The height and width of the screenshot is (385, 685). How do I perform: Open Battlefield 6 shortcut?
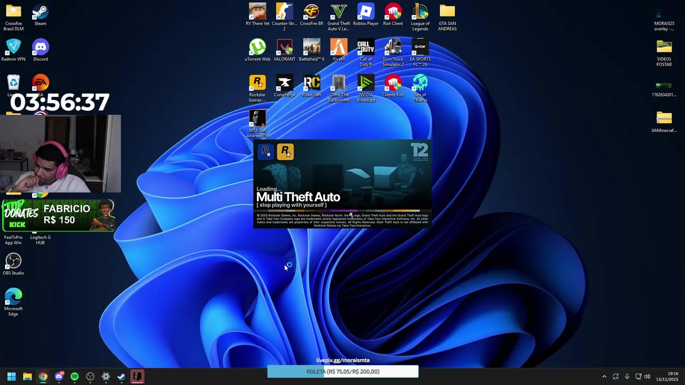[x=311, y=50]
